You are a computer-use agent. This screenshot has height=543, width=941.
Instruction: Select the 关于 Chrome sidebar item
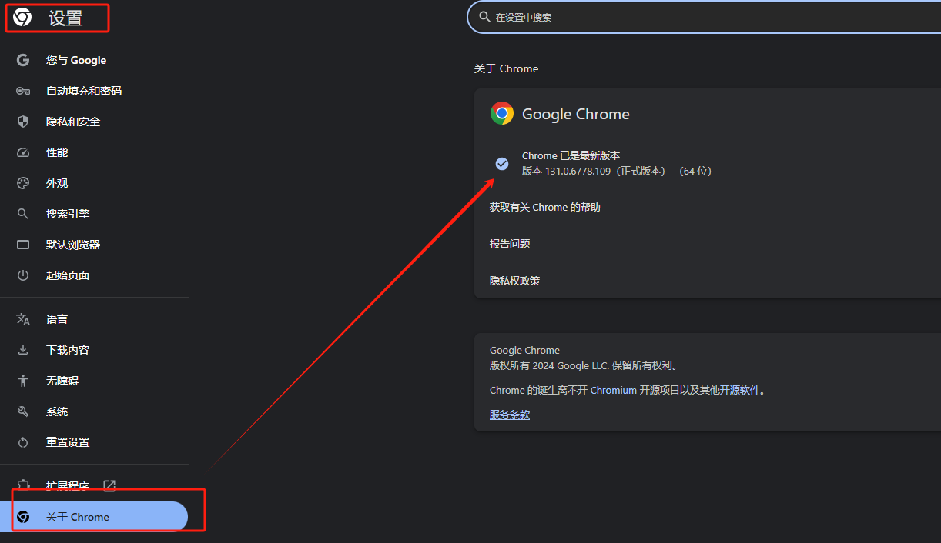point(95,517)
